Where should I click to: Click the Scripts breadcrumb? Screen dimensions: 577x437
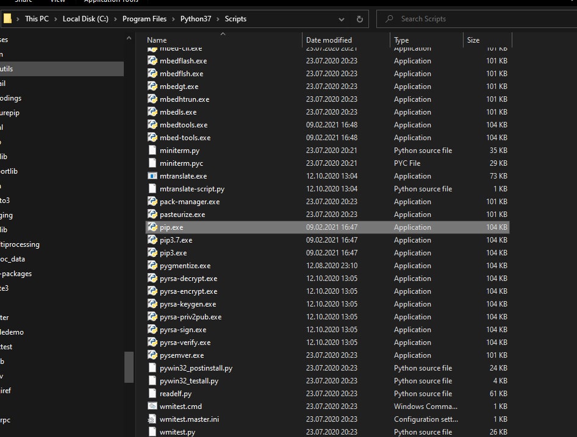click(235, 19)
